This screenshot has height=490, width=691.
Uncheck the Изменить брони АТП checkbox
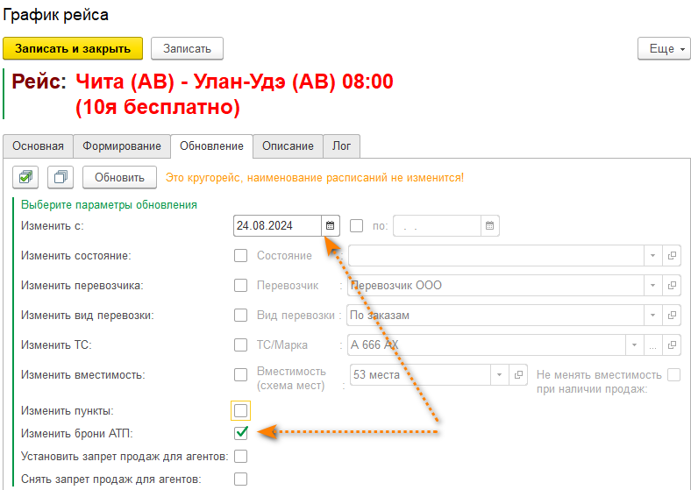[x=241, y=432]
